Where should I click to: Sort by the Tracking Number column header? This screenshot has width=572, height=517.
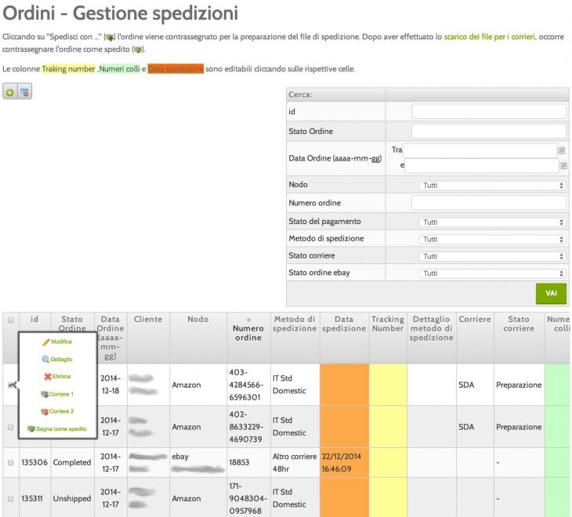tap(388, 324)
